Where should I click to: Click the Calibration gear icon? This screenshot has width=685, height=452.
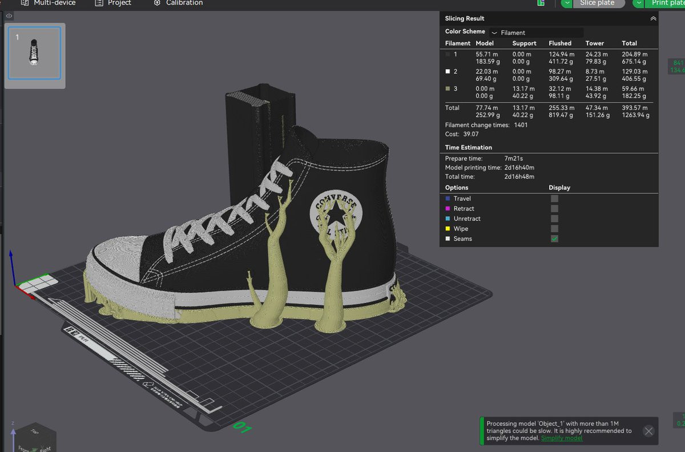pyautogui.click(x=157, y=3)
